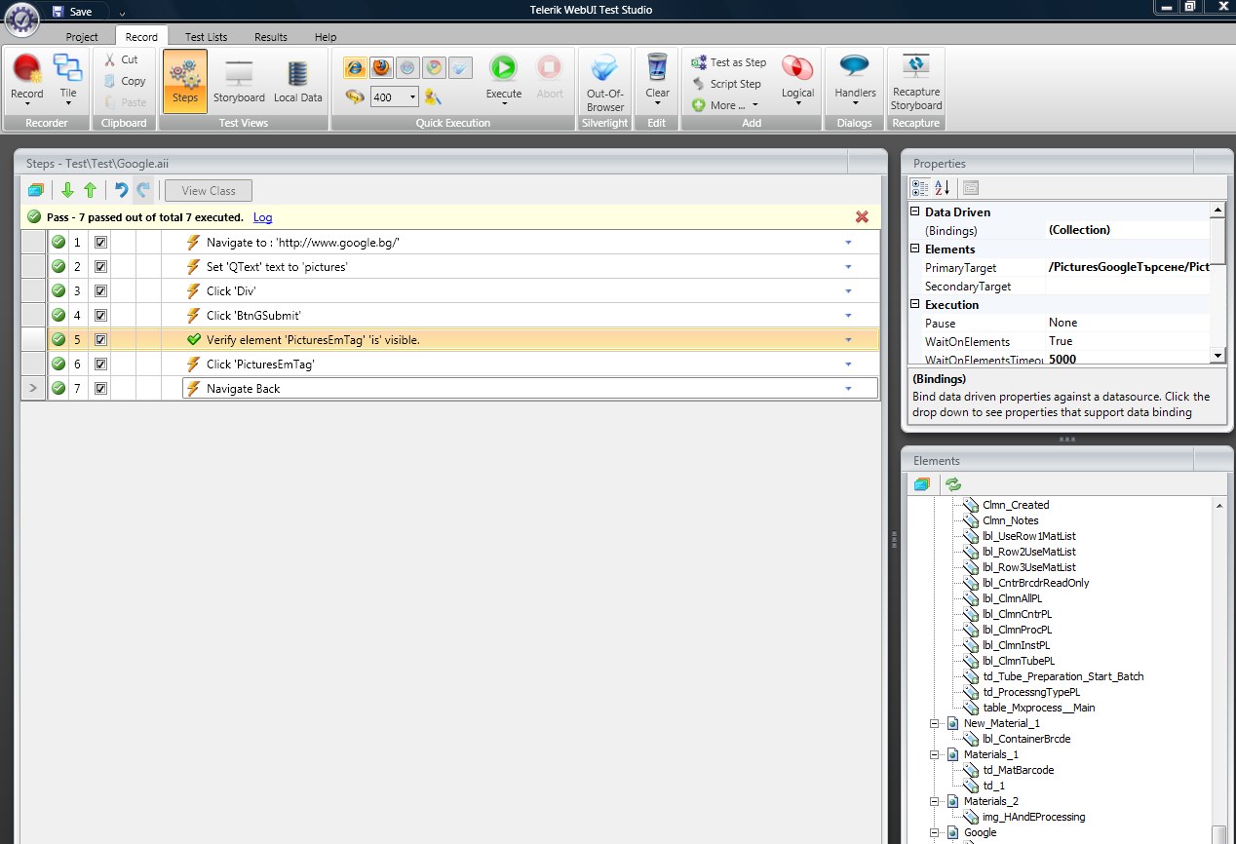Expand step 4 Click 'BtnGSubmit' dropdown arrow

coord(848,315)
